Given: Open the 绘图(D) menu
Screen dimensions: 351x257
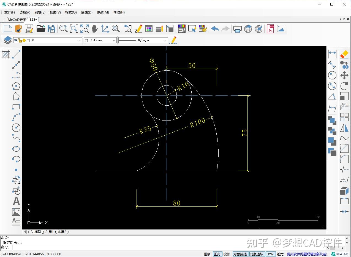Looking at the screenshot, I should point(86,12).
